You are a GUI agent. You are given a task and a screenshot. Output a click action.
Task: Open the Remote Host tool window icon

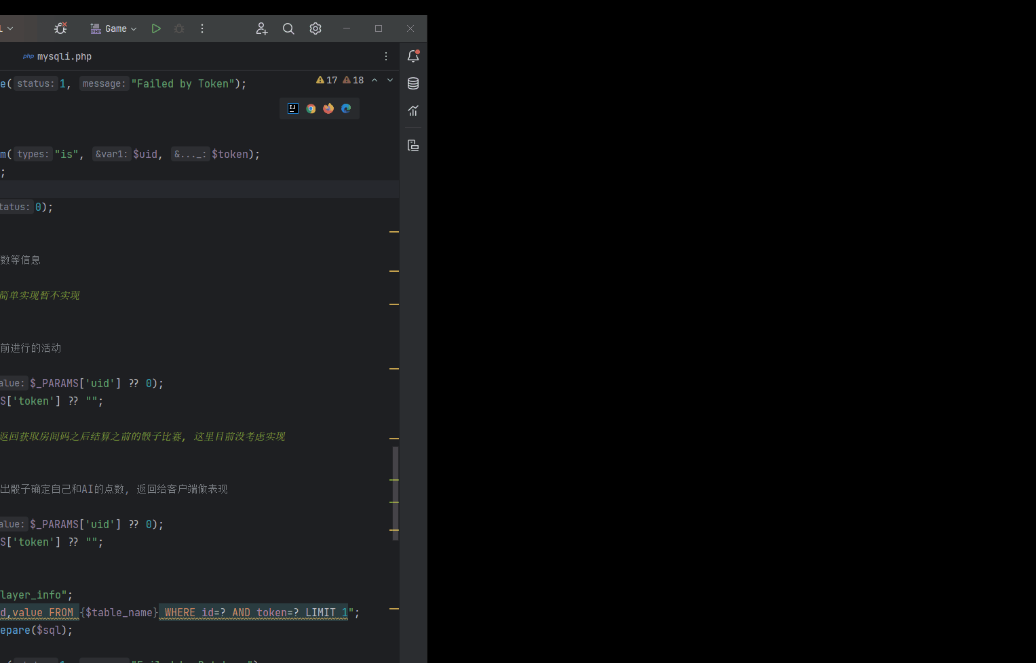pos(413,145)
